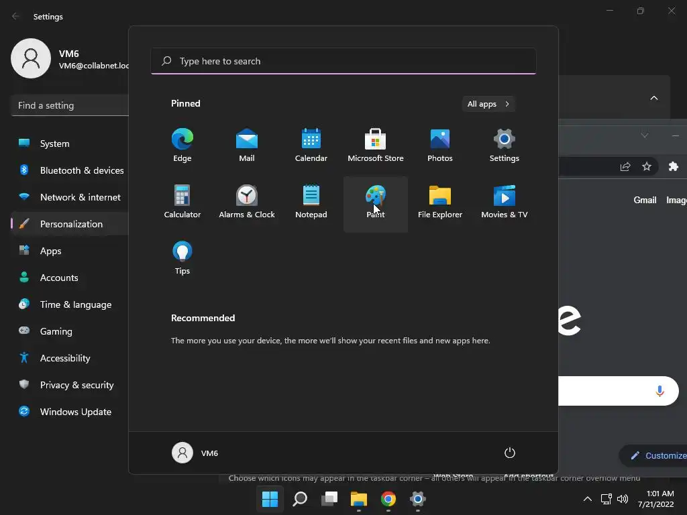Image resolution: width=687 pixels, height=515 pixels.
Task: Bookmark this page in Chrome
Action: tap(647, 166)
